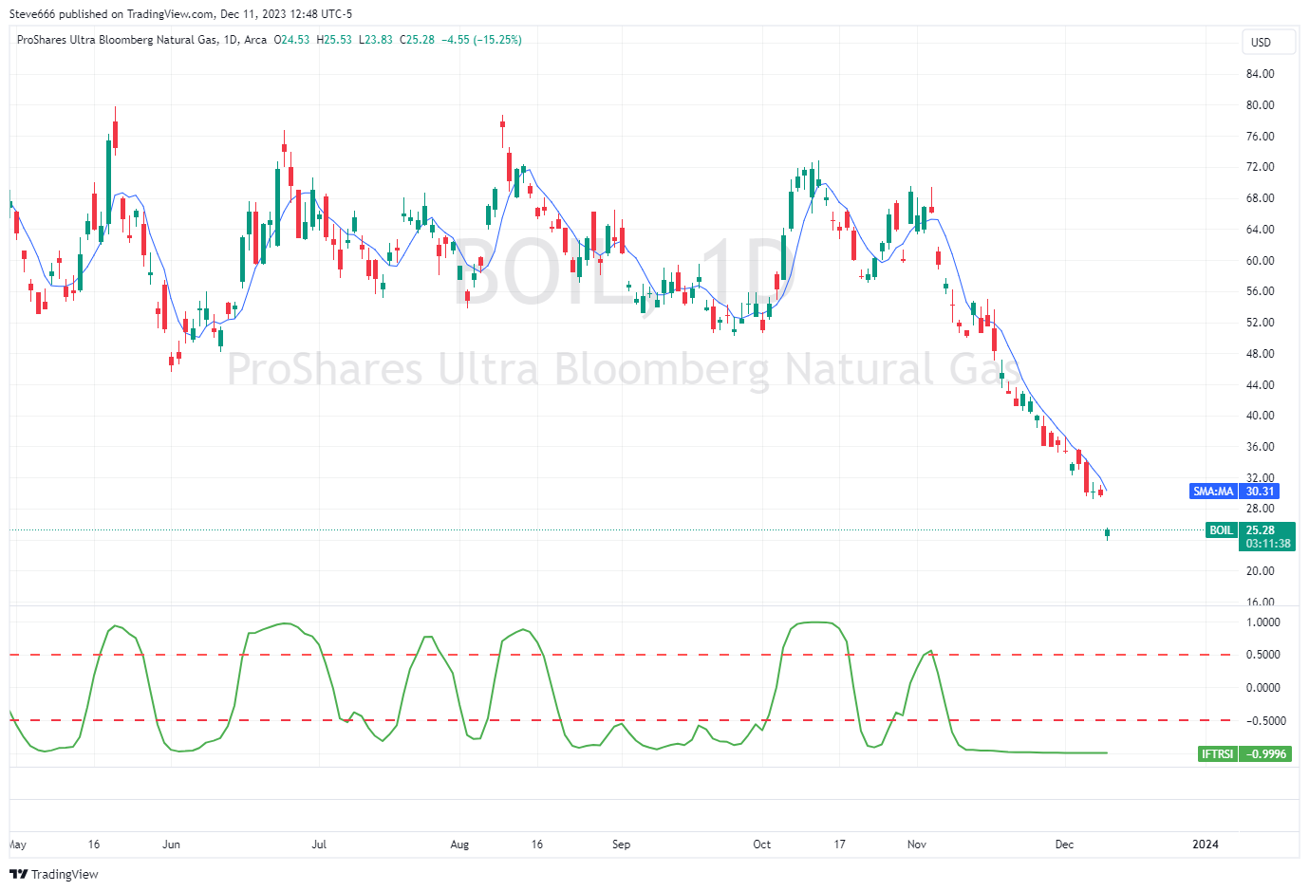Image resolution: width=1309 pixels, height=891 pixels.
Task: Click the 72.00 price axis label
Action: (1260, 167)
